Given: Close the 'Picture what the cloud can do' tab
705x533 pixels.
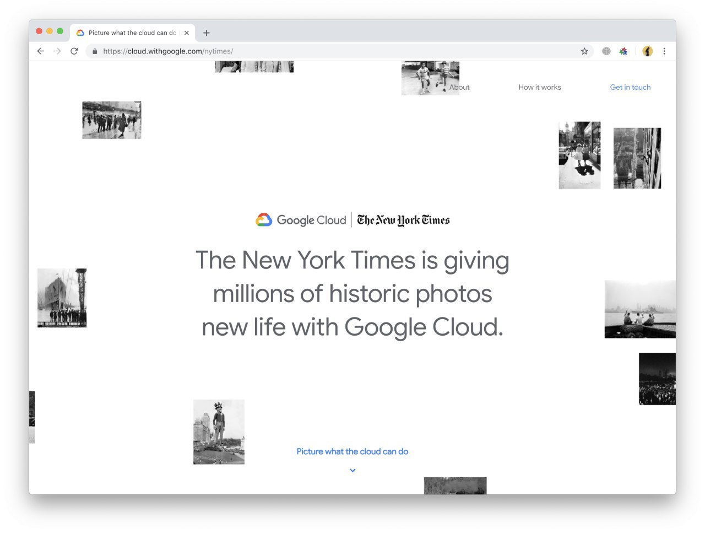Looking at the screenshot, I should [187, 33].
